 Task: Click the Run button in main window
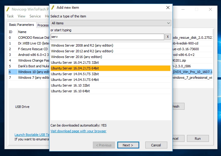click(198, 139)
